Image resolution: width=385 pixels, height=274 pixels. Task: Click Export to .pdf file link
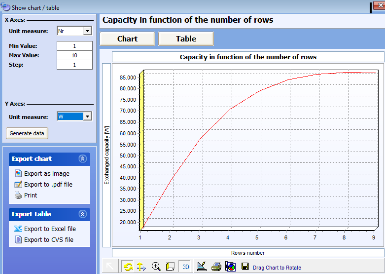(x=48, y=185)
